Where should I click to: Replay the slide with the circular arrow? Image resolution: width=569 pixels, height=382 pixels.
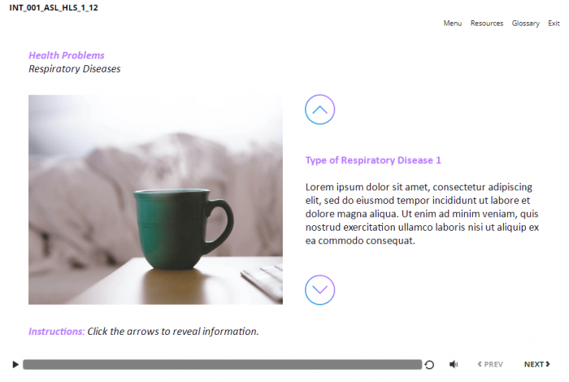pyautogui.click(x=429, y=365)
